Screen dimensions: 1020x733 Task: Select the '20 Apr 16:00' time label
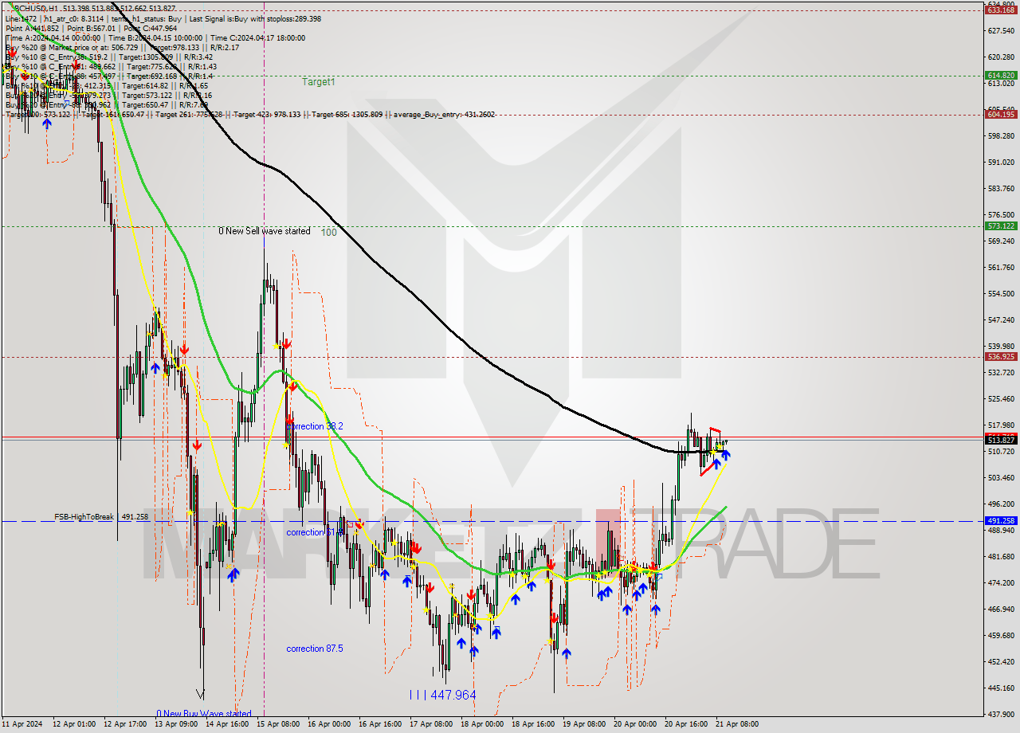(x=685, y=724)
